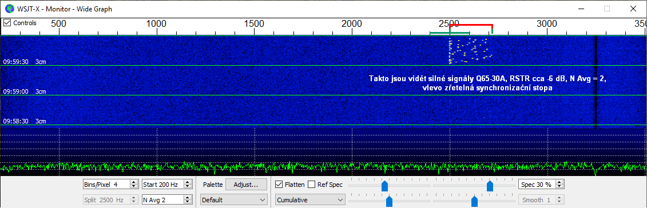Open the Default palette dropdown
Viewport: 647px width, 208px height.
point(233,200)
